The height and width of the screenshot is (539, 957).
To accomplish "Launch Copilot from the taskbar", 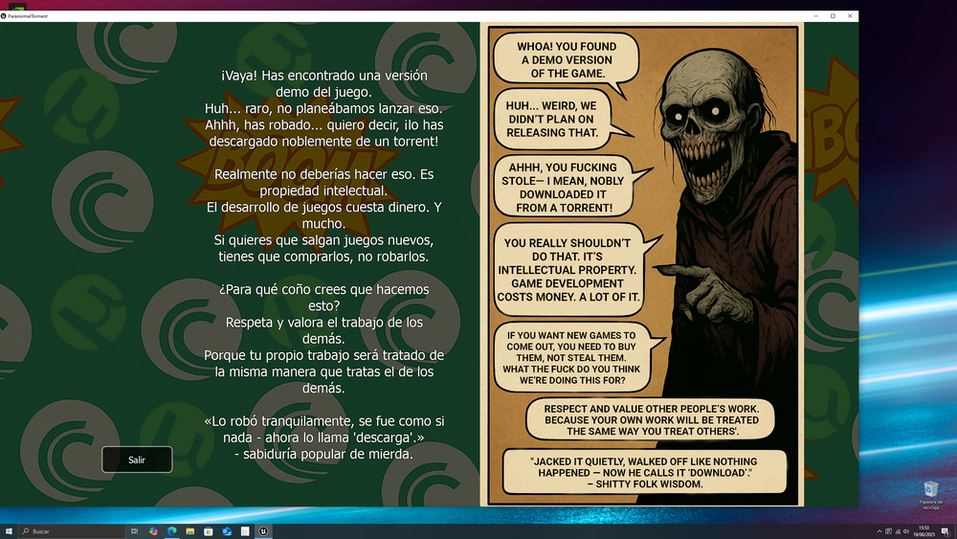I will pos(153,530).
